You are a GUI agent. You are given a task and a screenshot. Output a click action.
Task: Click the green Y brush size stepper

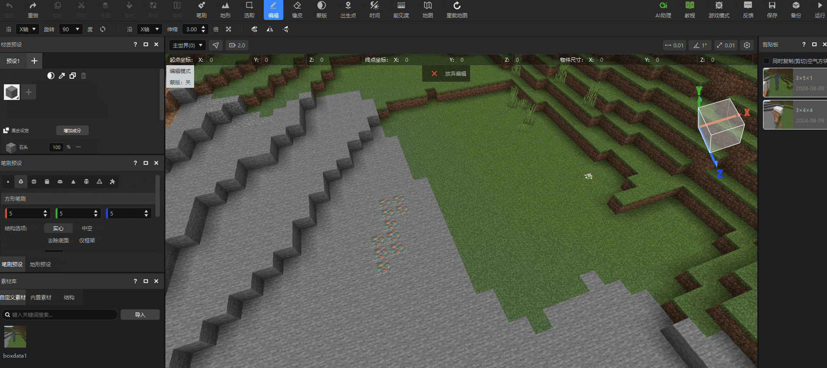[96, 213]
